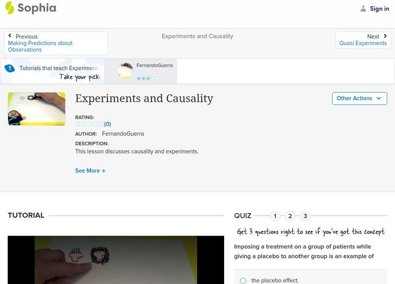Click the blue tutorial count badge
395x284 pixels.
pyautogui.click(x=9, y=69)
